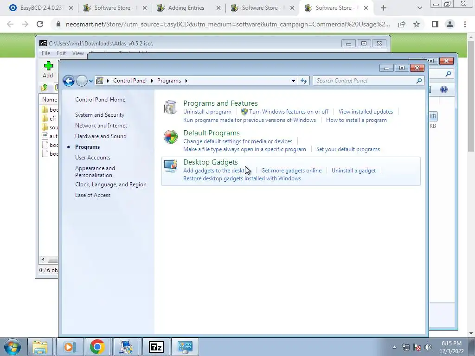Open the Edit menu in 7-Zip

pyautogui.click(x=61, y=53)
